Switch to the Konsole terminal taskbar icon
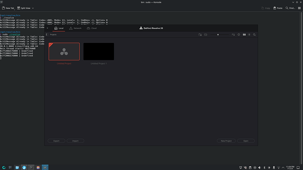 tap(31, 167)
